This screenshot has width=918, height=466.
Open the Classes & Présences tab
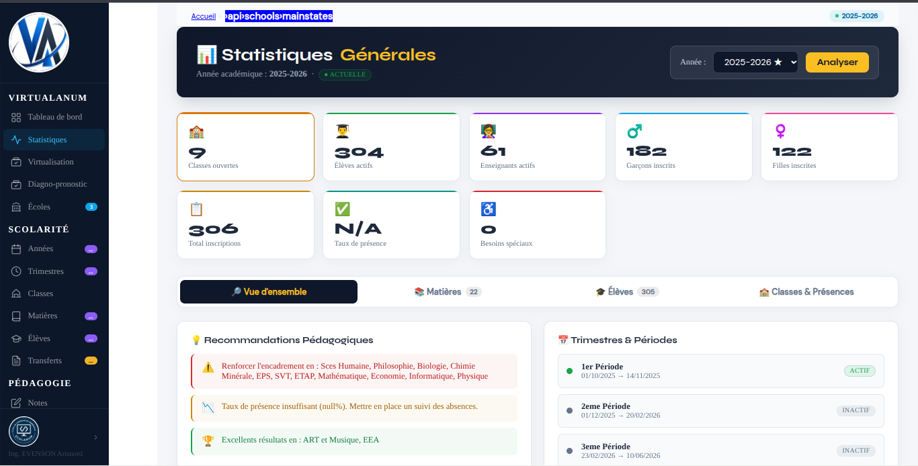tap(806, 292)
